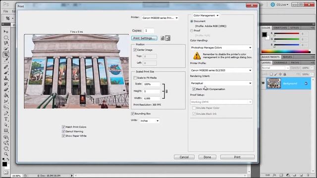
Task: Select the Crop tool in the toolbox
Action: point(6,54)
